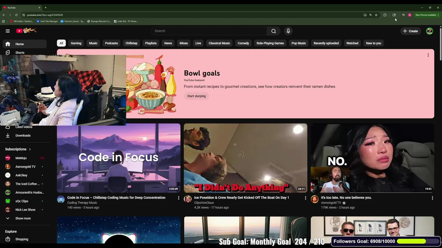The height and width of the screenshot is (248, 442).
Task: Open zoom magnifier icon in address bar
Action: click(x=371, y=15)
